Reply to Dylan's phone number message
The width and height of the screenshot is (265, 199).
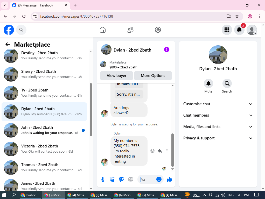(x=160, y=151)
